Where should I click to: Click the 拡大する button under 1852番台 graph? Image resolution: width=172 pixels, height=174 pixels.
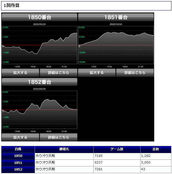(20, 137)
